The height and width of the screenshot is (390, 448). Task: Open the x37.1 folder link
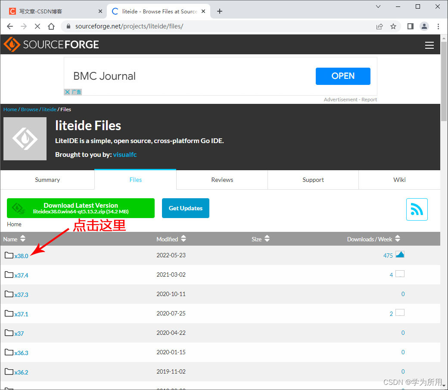coord(22,314)
